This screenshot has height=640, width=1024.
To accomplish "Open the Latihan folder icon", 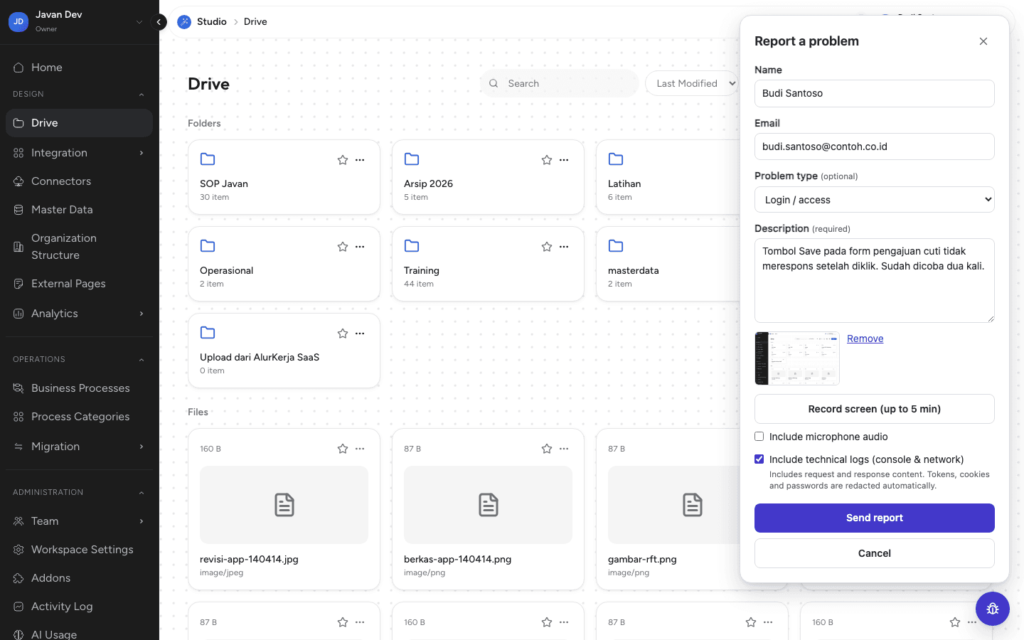I will point(616,159).
